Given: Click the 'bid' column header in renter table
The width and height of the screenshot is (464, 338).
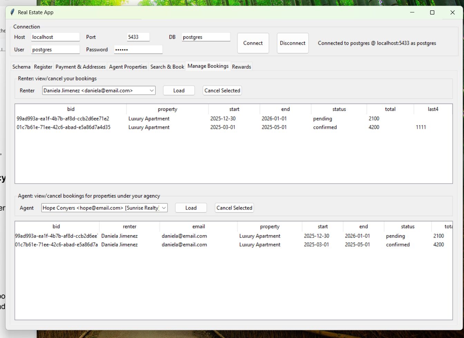Looking at the screenshot, I should point(71,109).
